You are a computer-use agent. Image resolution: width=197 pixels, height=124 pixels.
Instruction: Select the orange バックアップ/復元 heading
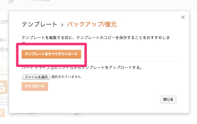click(92, 24)
